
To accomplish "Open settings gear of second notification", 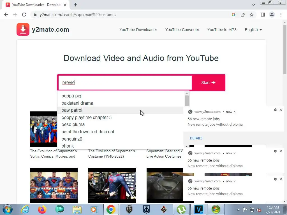I will (275, 151).
